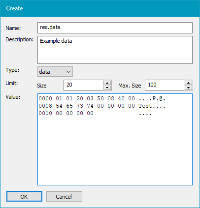Click hex byte 08 in the first row
This screenshot has width=200, height=208.
tap(111, 98)
